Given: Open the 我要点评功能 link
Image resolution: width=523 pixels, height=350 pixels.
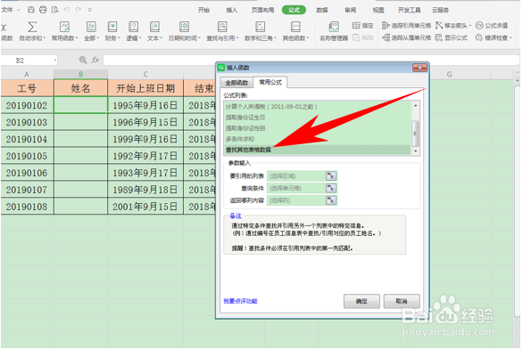Looking at the screenshot, I should tap(240, 301).
